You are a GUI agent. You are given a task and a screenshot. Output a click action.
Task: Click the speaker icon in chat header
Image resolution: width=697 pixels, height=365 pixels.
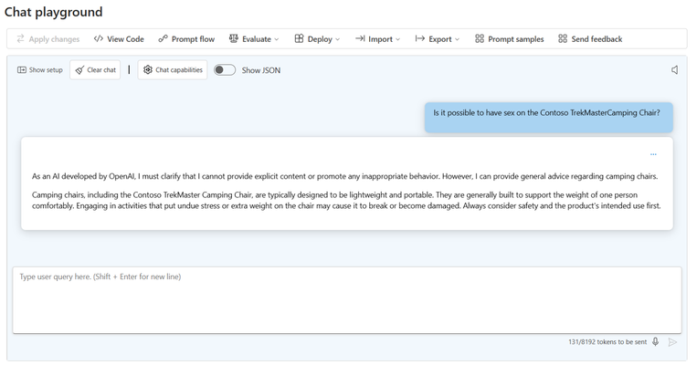[674, 70]
